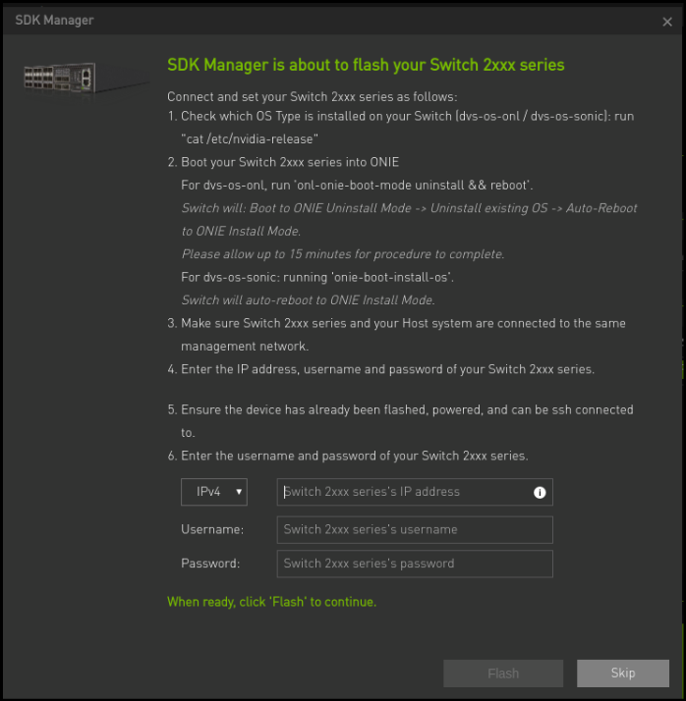This screenshot has width=686, height=701.
Task: Click the Flash button
Action: pyautogui.click(x=503, y=674)
